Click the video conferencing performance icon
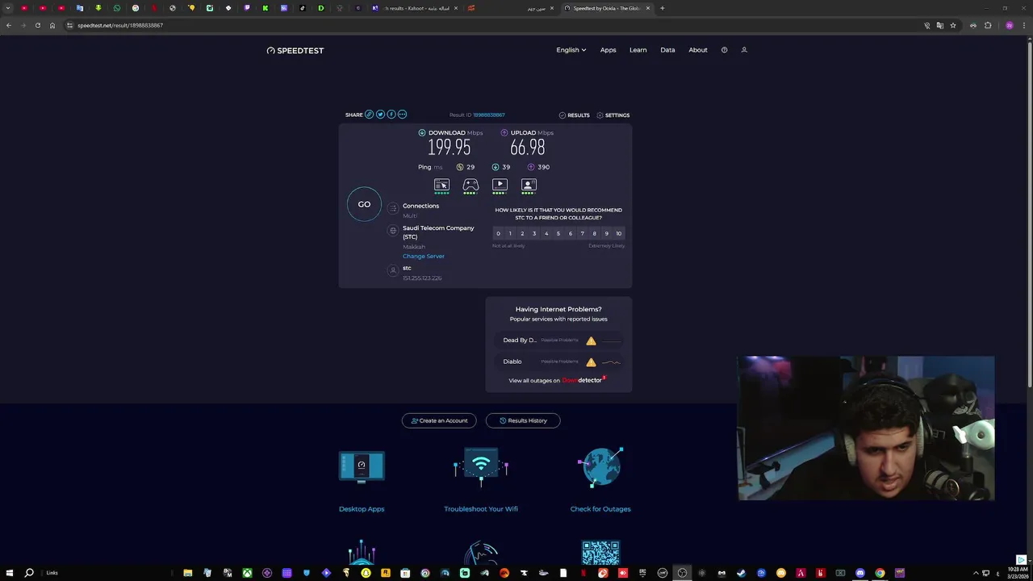This screenshot has height=581, width=1033. 529,186
